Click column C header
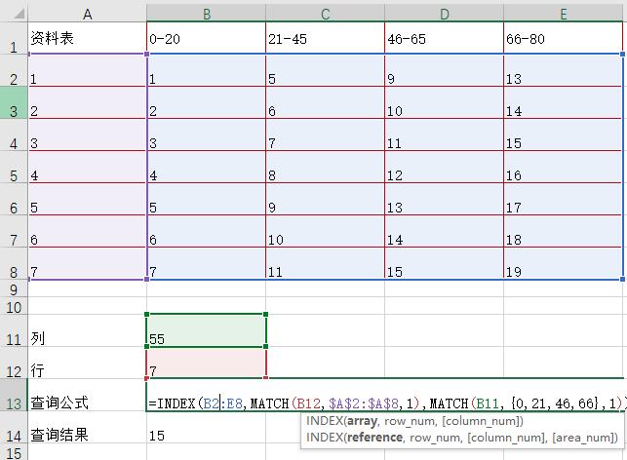The image size is (627, 460). [325, 14]
